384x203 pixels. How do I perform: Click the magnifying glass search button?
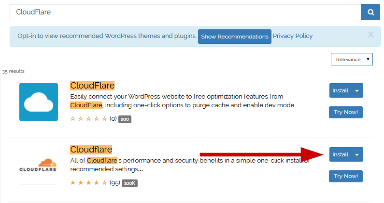pos(370,12)
